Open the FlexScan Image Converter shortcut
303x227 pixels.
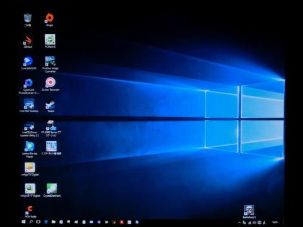tap(50, 64)
